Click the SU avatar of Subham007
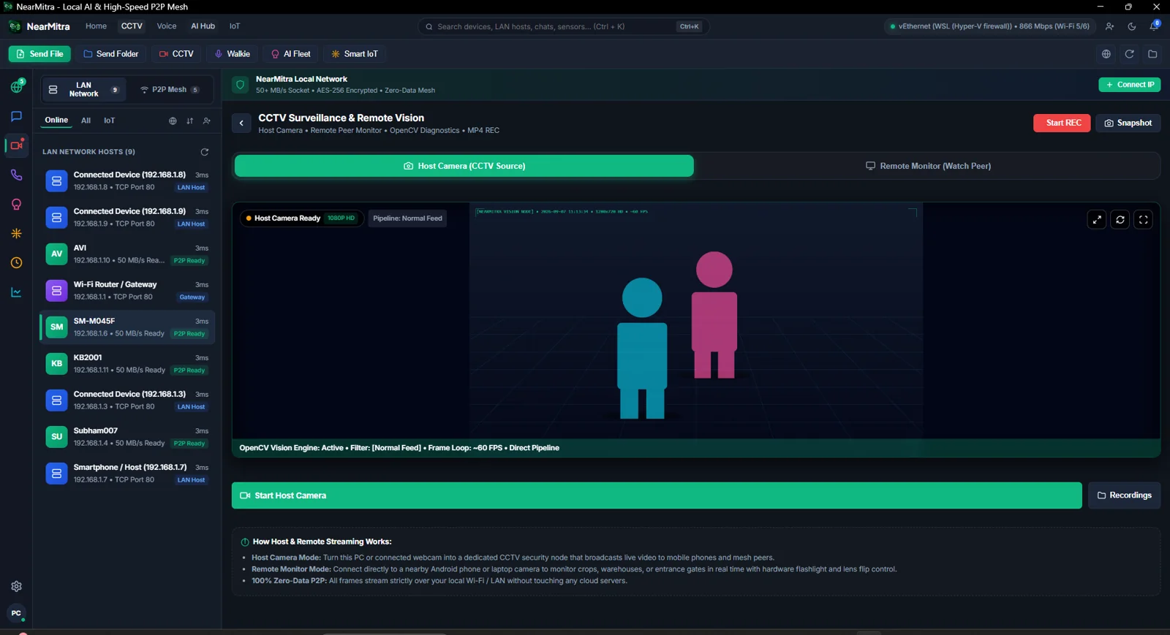 tap(56, 436)
